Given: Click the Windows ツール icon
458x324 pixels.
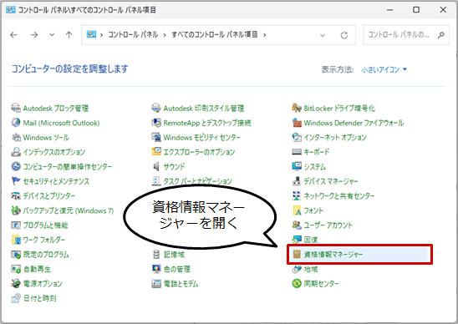Looking at the screenshot, I should tap(16, 137).
